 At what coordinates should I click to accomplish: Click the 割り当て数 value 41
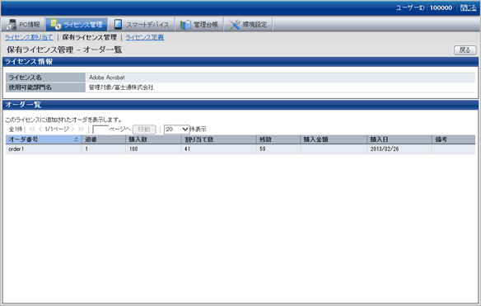tap(188, 149)
